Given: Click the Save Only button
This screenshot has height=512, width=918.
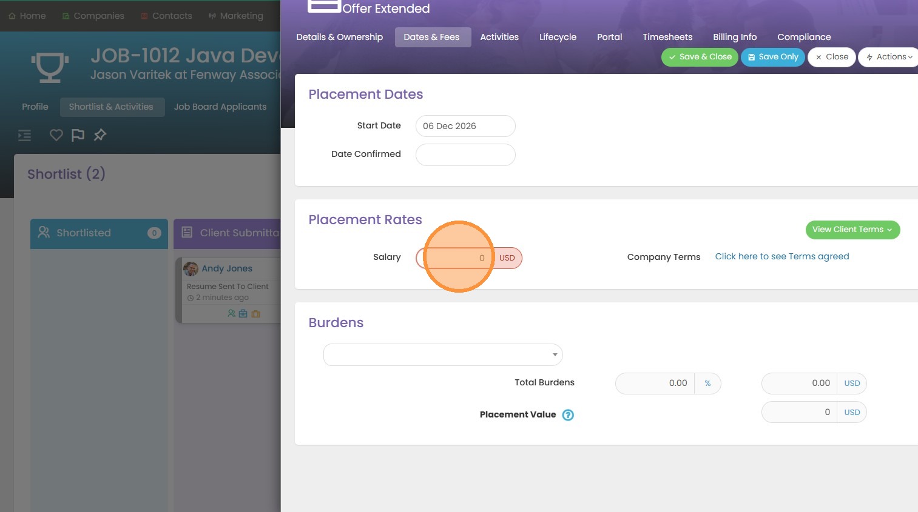Looking at the screenshot, I should click(773, 57).
